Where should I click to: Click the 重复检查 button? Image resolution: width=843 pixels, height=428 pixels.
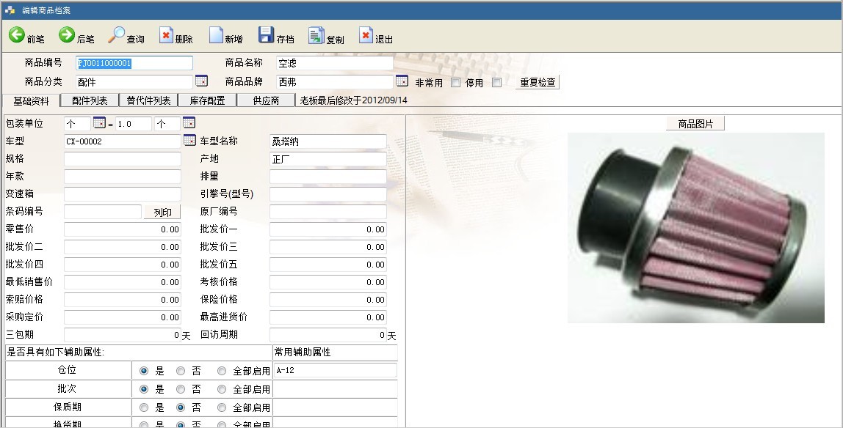tap(538, 82)
